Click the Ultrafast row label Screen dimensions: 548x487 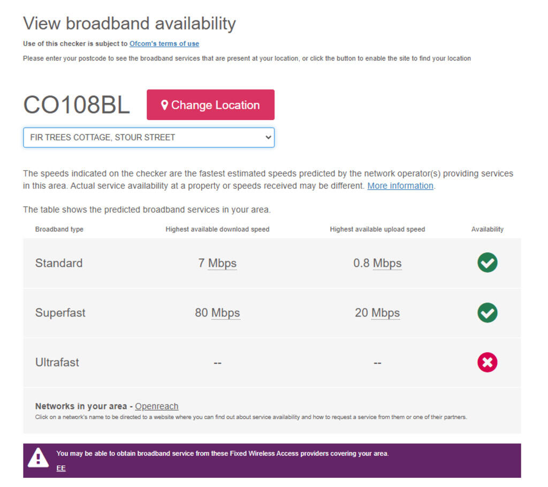coord(57,363)
